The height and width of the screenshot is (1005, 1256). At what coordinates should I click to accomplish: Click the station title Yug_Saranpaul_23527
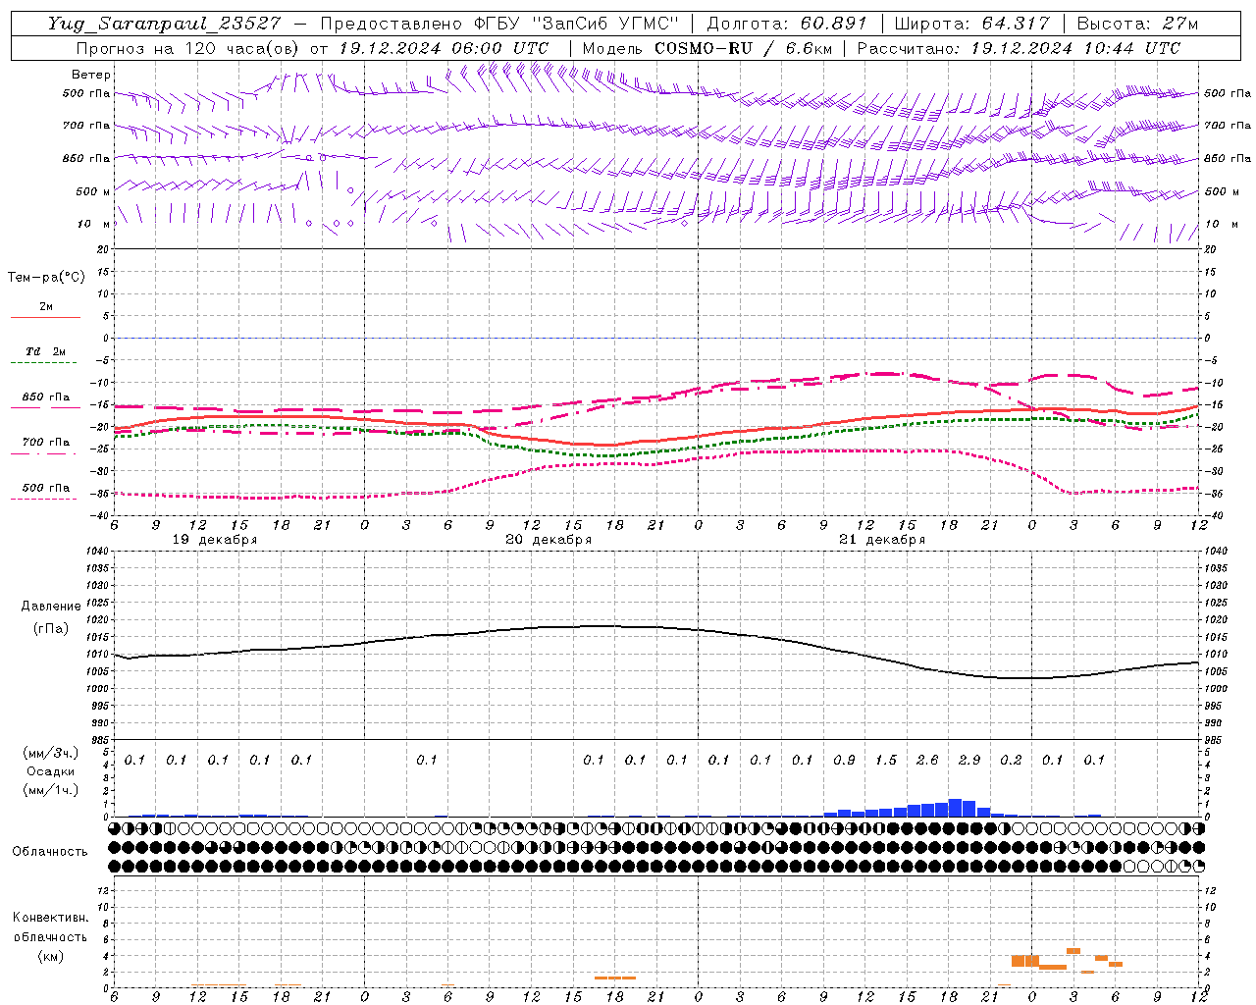click(164, 24)
